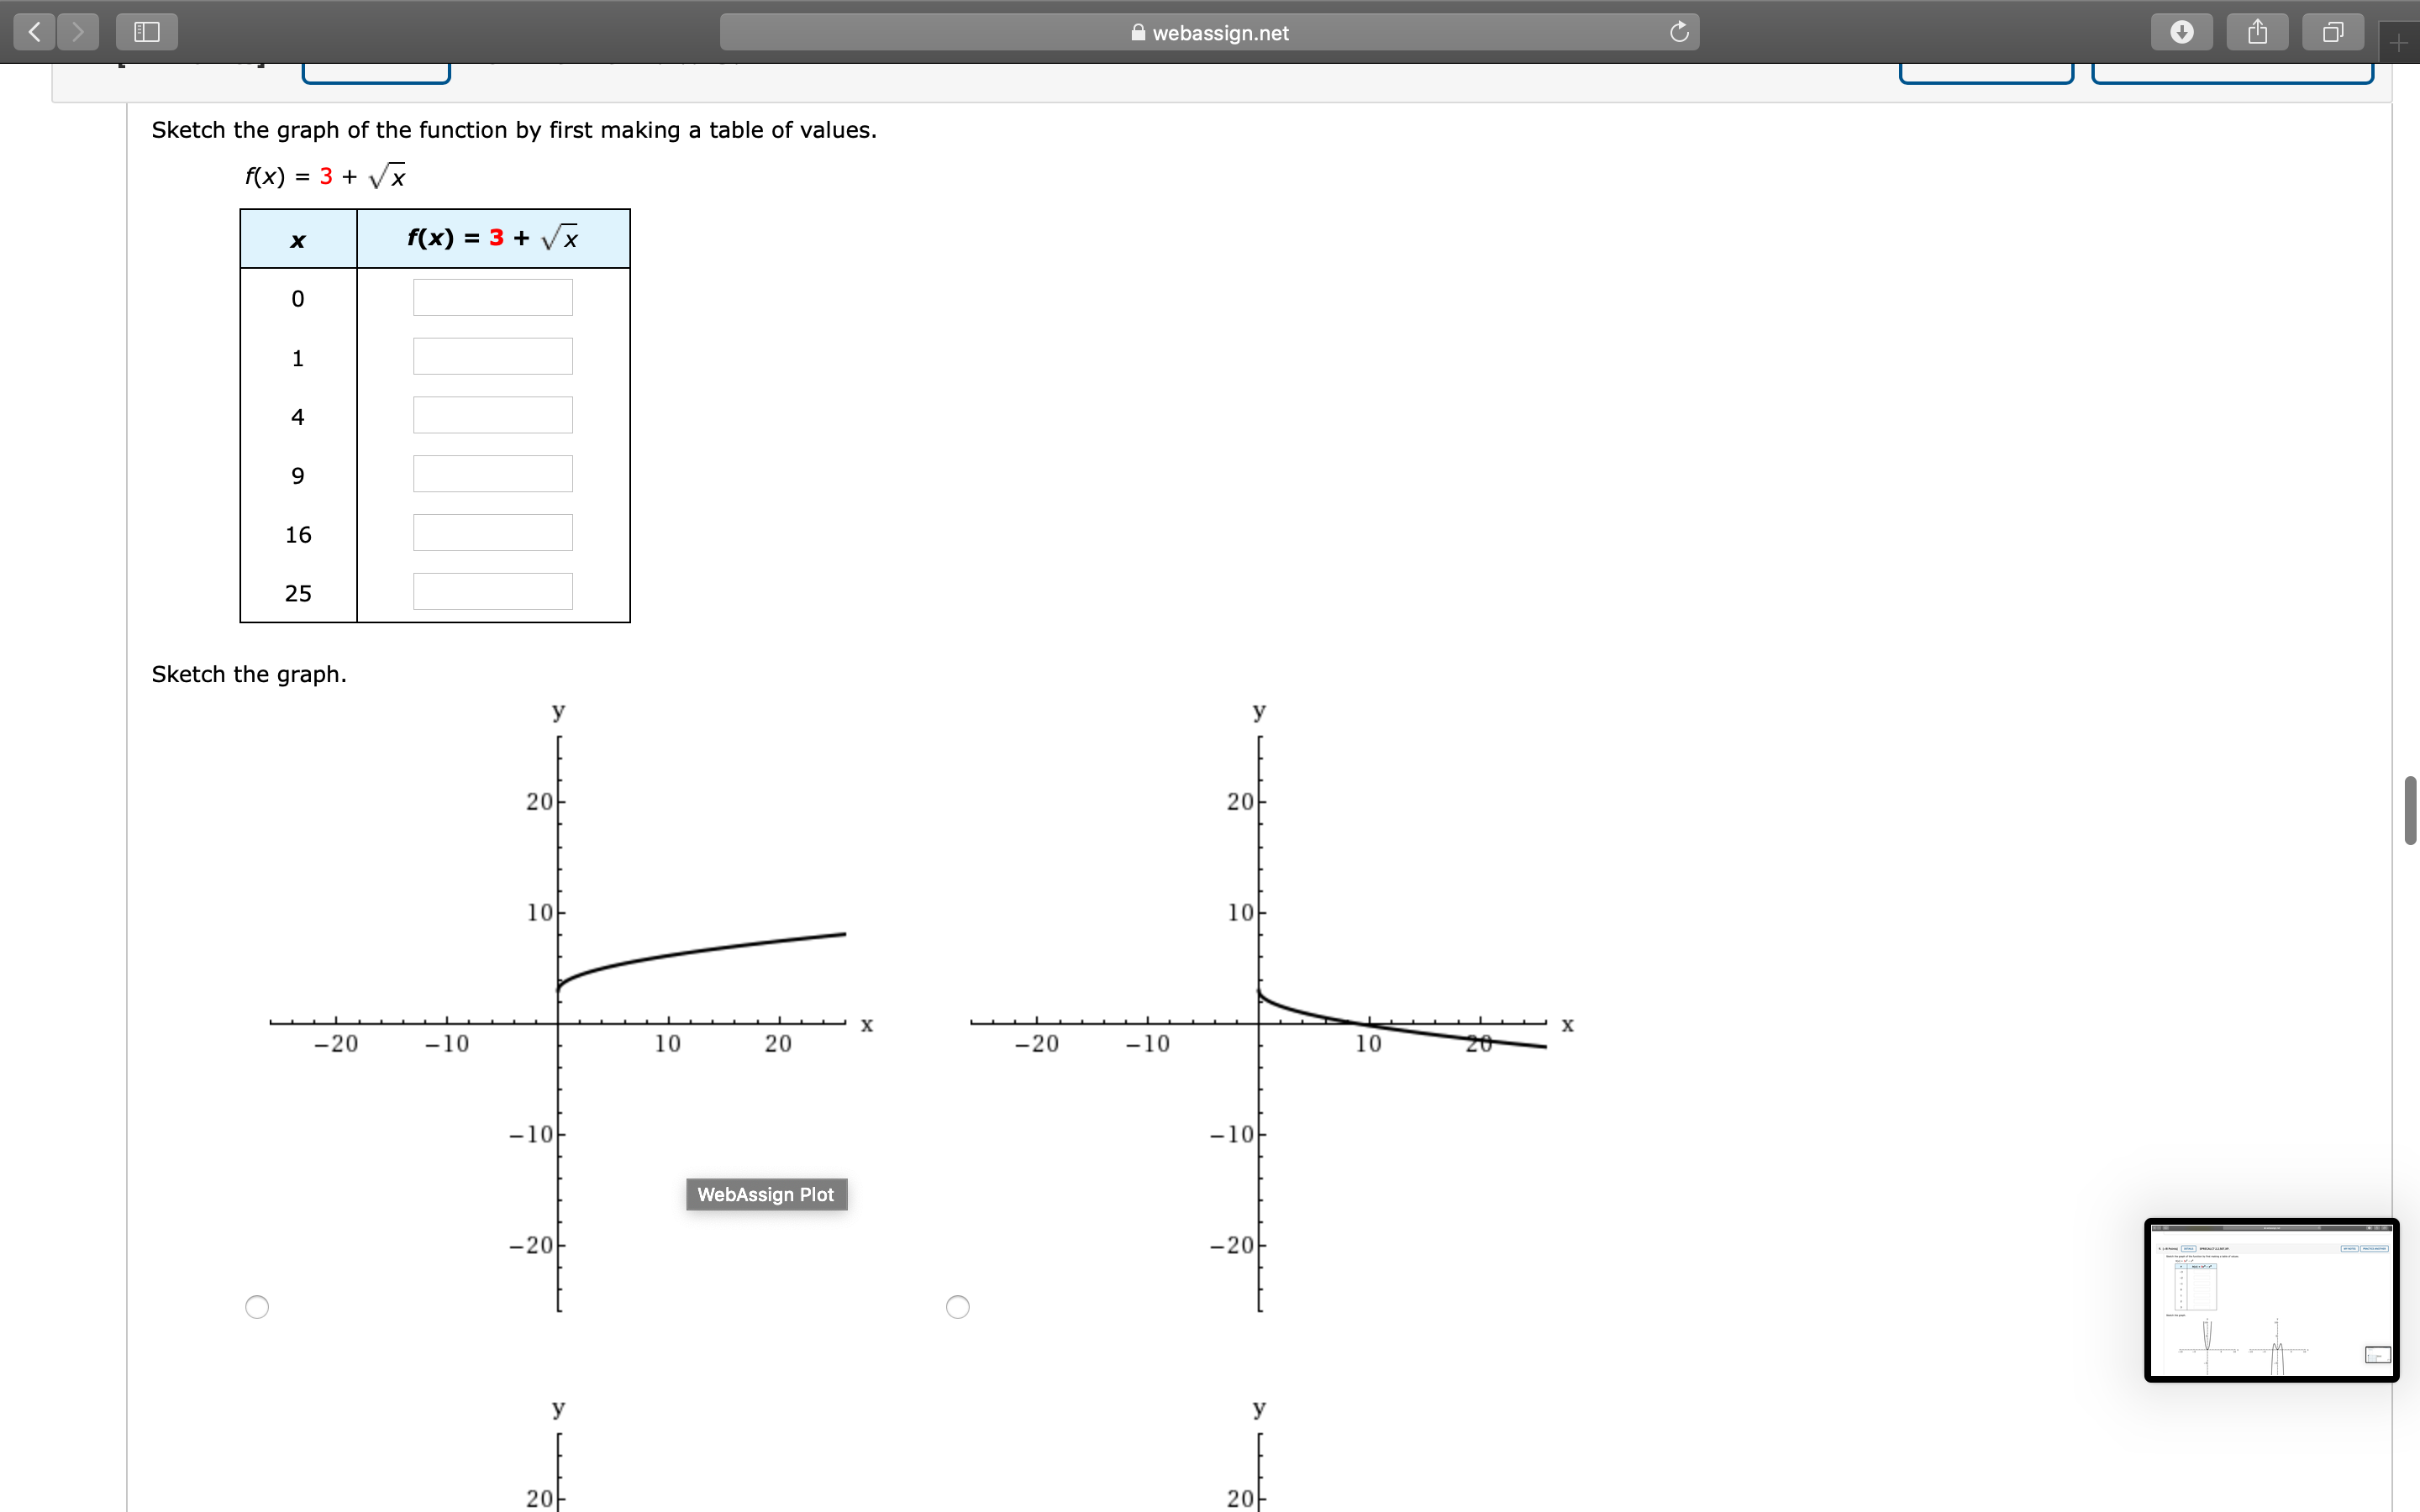Screen dimensions: 2420x1512
Task: Toggle the Safari sidebar
Action: point(147,32)
